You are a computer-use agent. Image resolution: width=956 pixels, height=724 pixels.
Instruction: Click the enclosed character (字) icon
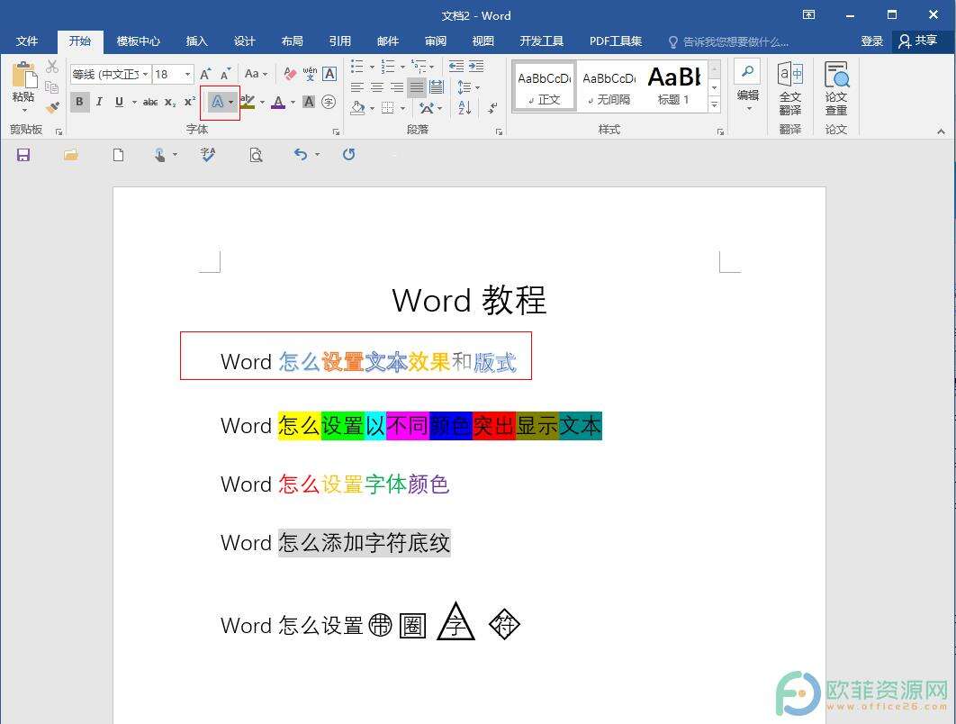pos(329,102)
